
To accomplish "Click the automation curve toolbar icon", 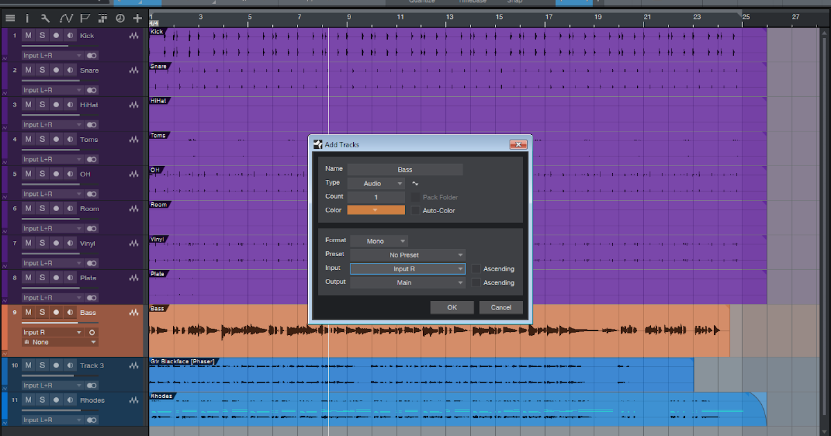I will 66,18.
